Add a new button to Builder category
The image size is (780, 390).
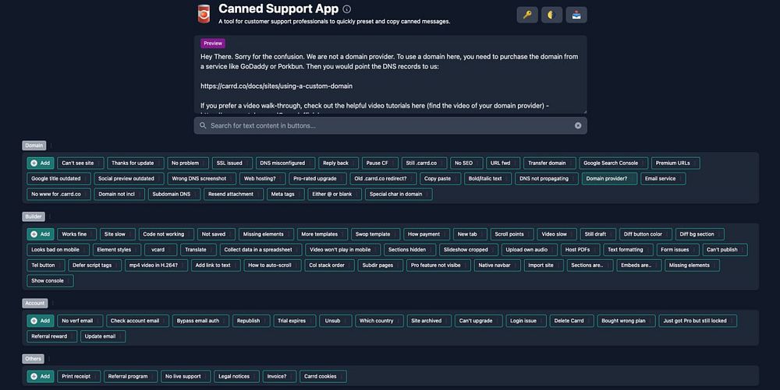pos(41,234)
